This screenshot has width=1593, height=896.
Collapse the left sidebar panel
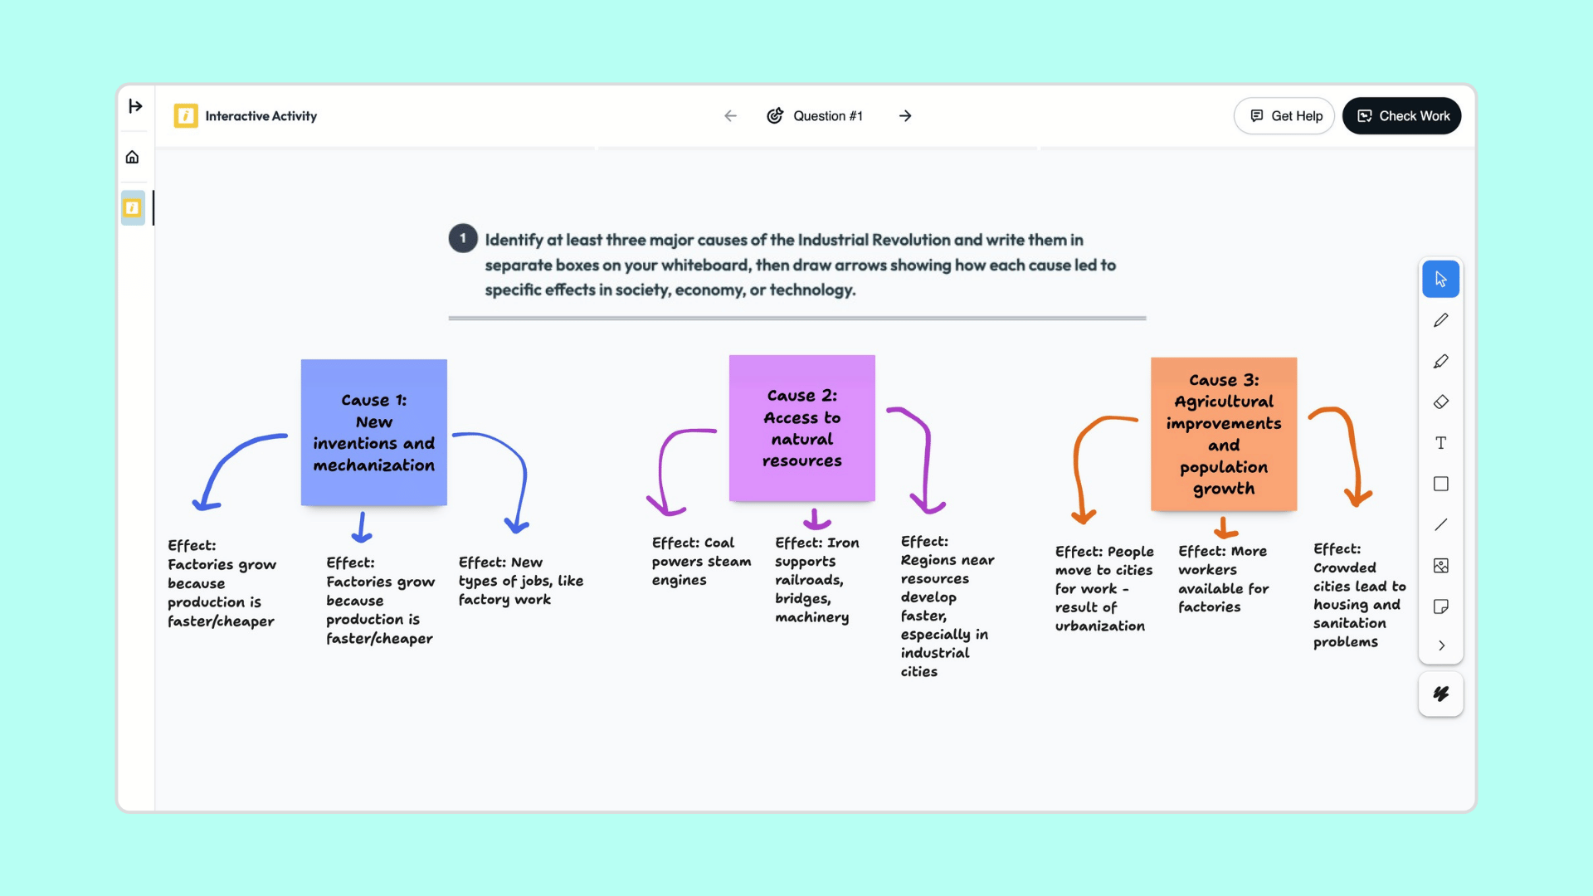pos(135,106)
